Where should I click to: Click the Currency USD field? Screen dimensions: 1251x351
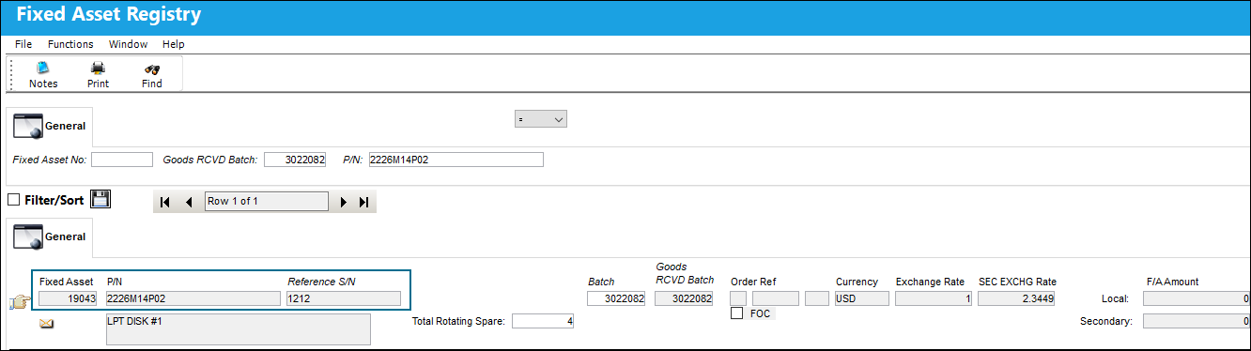[862, 298]
